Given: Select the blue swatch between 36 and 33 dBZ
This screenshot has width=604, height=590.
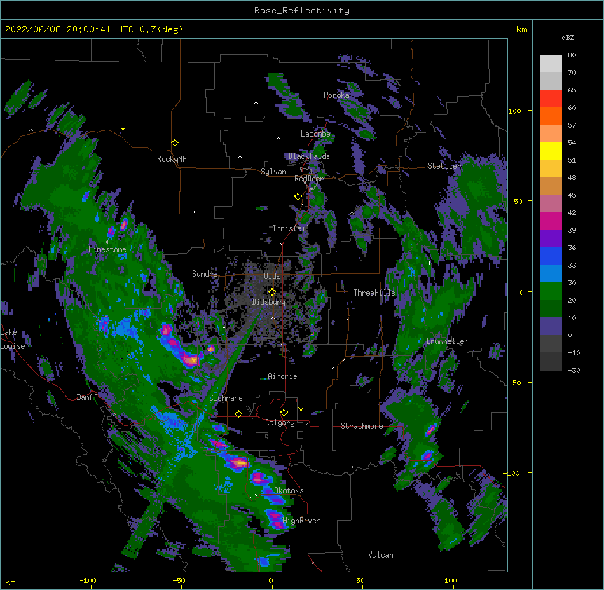Looking at the screenshot, I should tap(551, 256).
